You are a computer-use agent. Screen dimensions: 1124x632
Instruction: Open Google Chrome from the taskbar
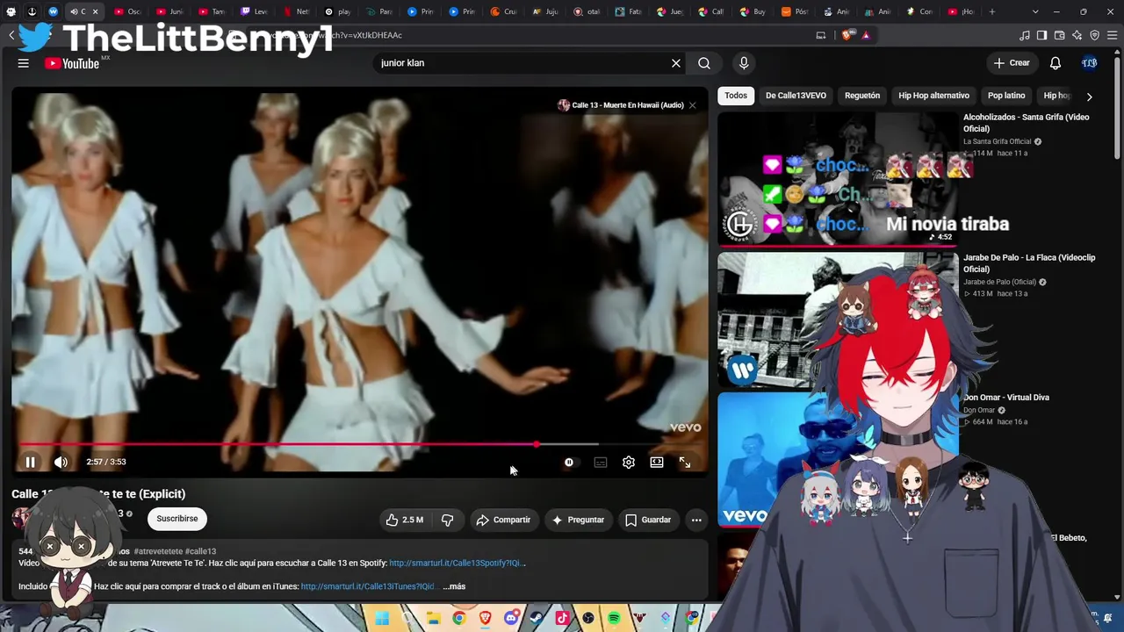tap(459, 619)
